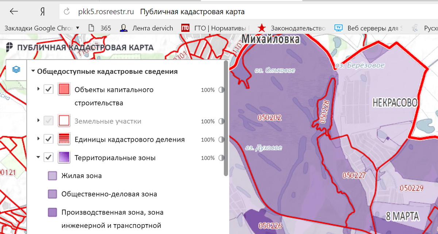Open the 365 bookmark

100,28
